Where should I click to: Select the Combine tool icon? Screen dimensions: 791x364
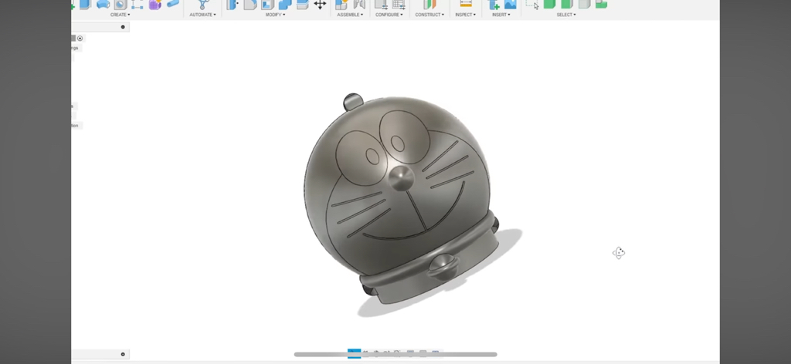(285, 5)
